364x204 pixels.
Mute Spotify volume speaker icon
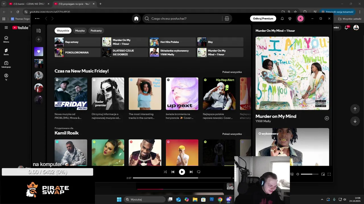coord(298,174)
